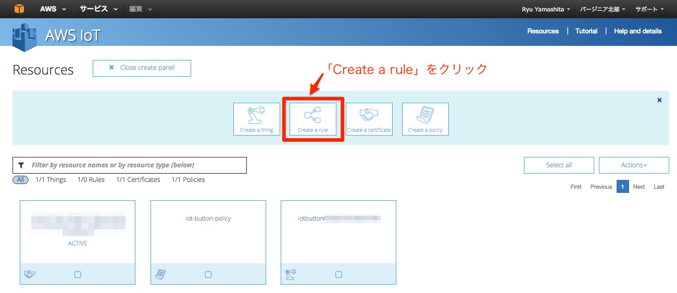Filter by 1/0 Rules

point(91,180)
